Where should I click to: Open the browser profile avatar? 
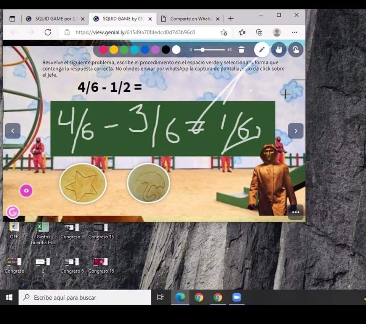click(277, 32)
